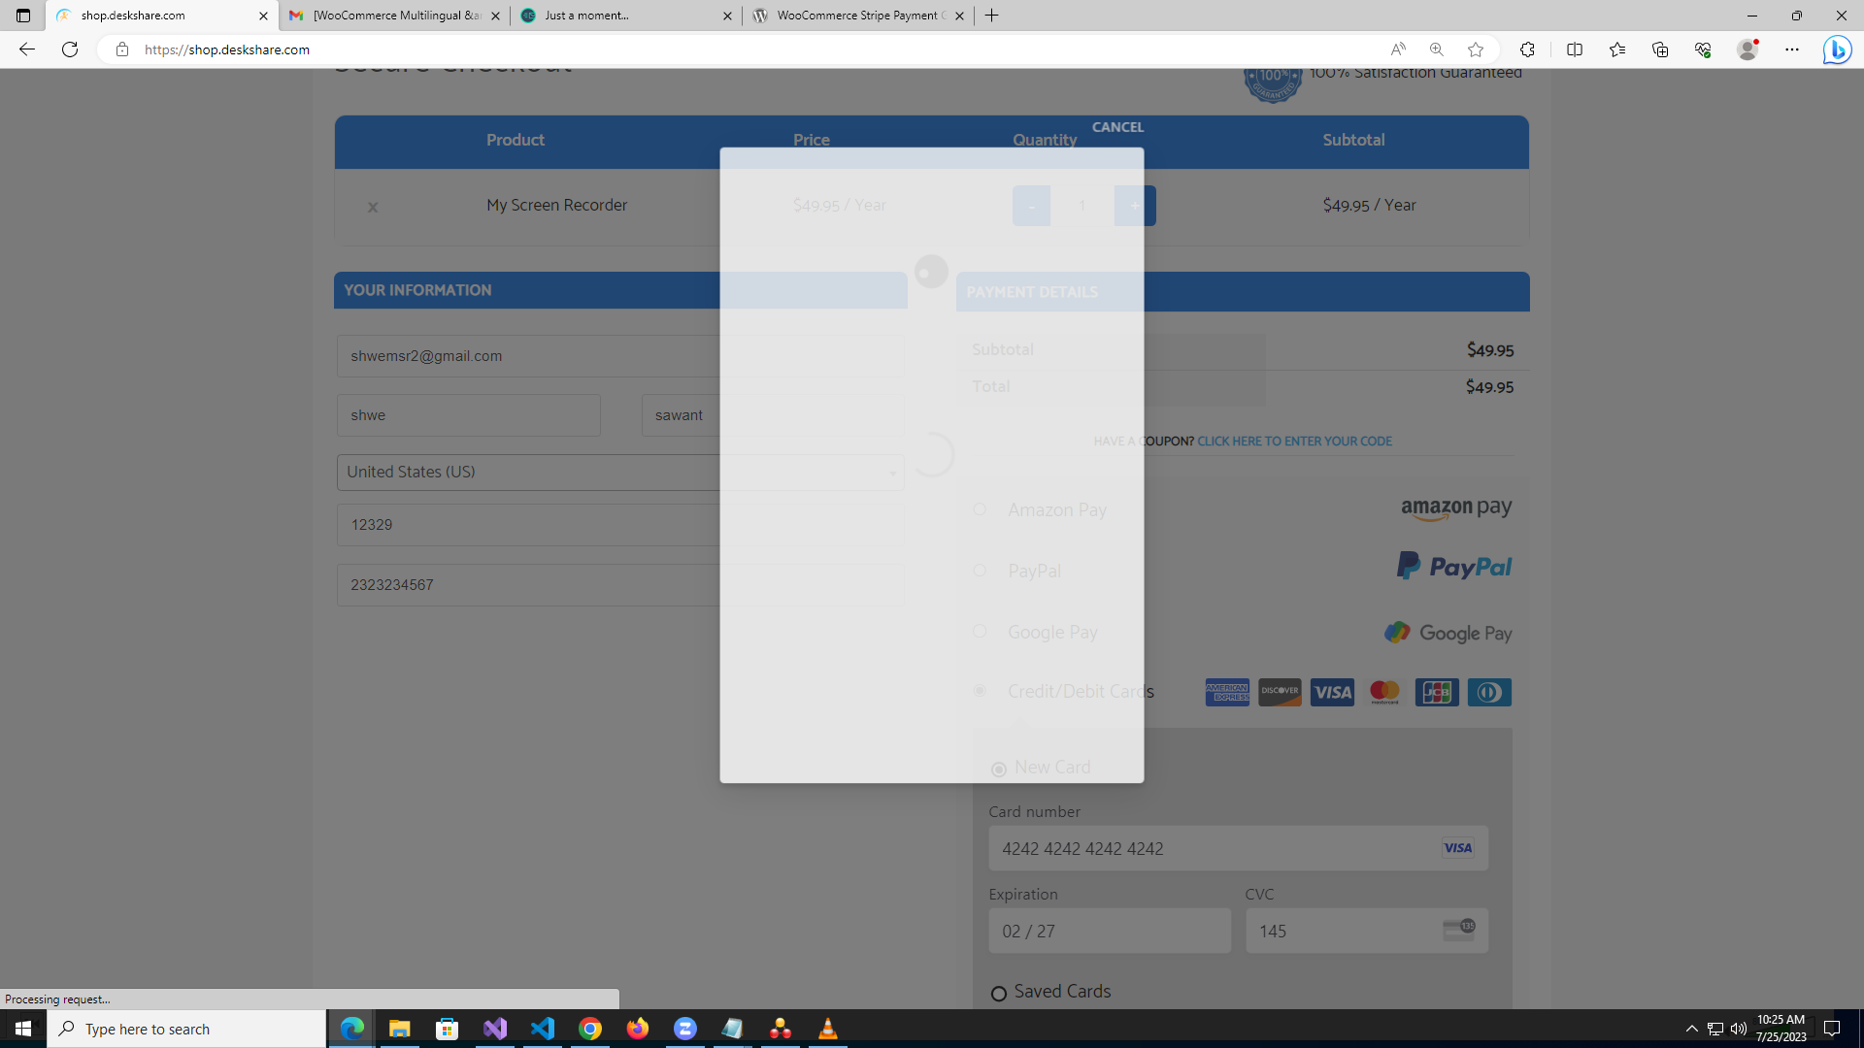Image resolution: width=1864 pixels, height=1048 pixels.
Task: Open the Read aloud feature
Action: tap(1398, 49)
